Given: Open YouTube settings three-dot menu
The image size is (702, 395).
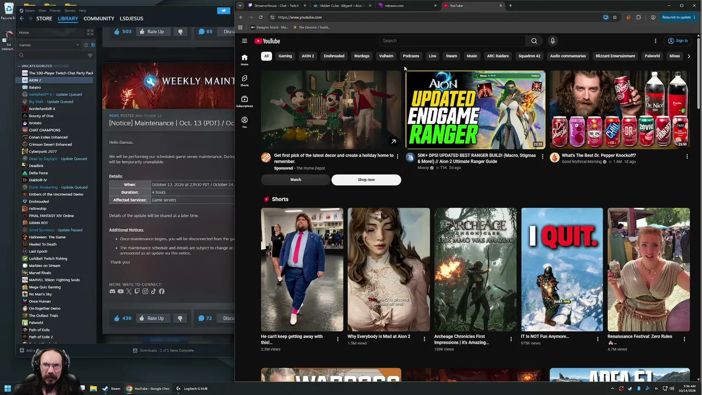Looking at the screenshot, I should click(655, 41).
